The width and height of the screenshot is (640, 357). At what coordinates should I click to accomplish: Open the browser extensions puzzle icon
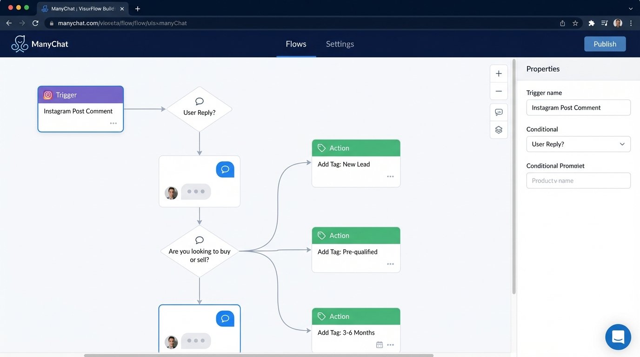[x=591, y=22]
